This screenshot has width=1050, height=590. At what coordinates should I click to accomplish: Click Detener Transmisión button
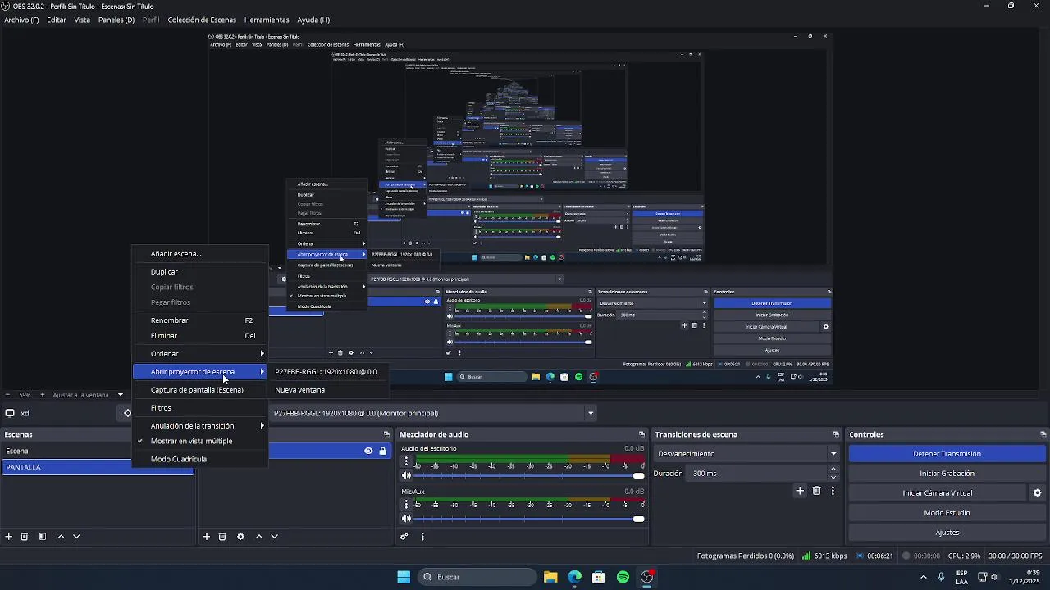coord(947,454)
